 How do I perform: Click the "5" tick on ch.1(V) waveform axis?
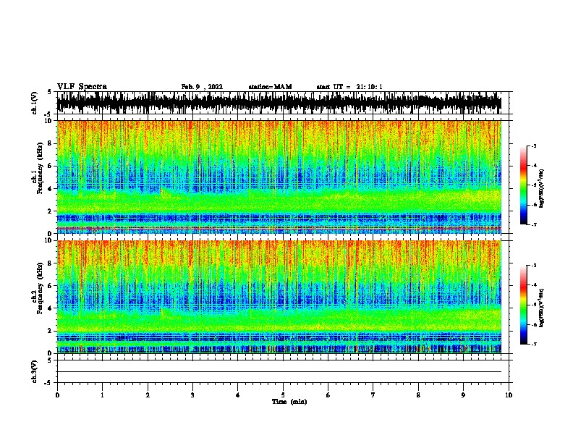click(50, 92)
